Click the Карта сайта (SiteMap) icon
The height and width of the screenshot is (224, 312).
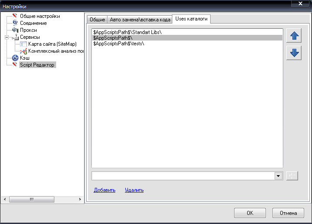23,44
